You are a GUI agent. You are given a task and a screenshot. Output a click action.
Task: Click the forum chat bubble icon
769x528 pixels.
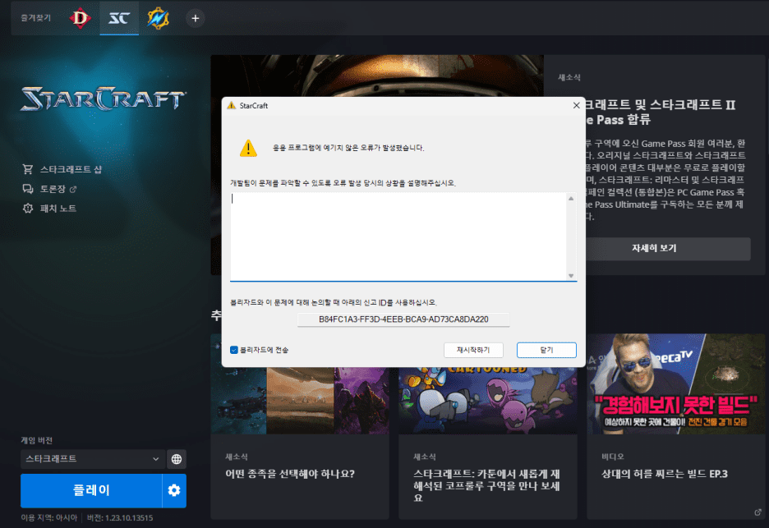[x=27, y=189]
